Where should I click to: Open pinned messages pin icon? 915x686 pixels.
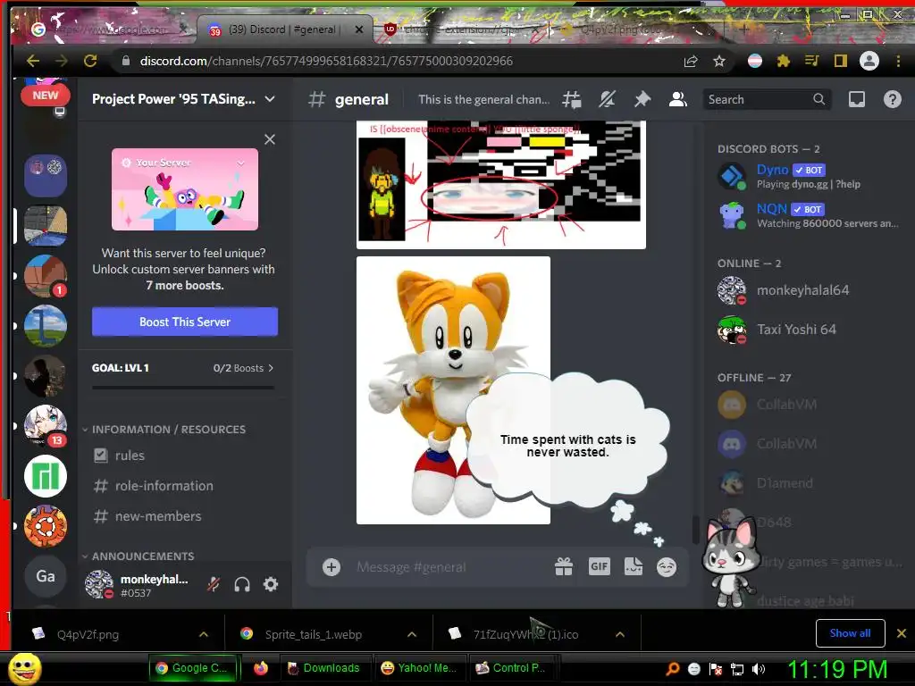(642, 100)
